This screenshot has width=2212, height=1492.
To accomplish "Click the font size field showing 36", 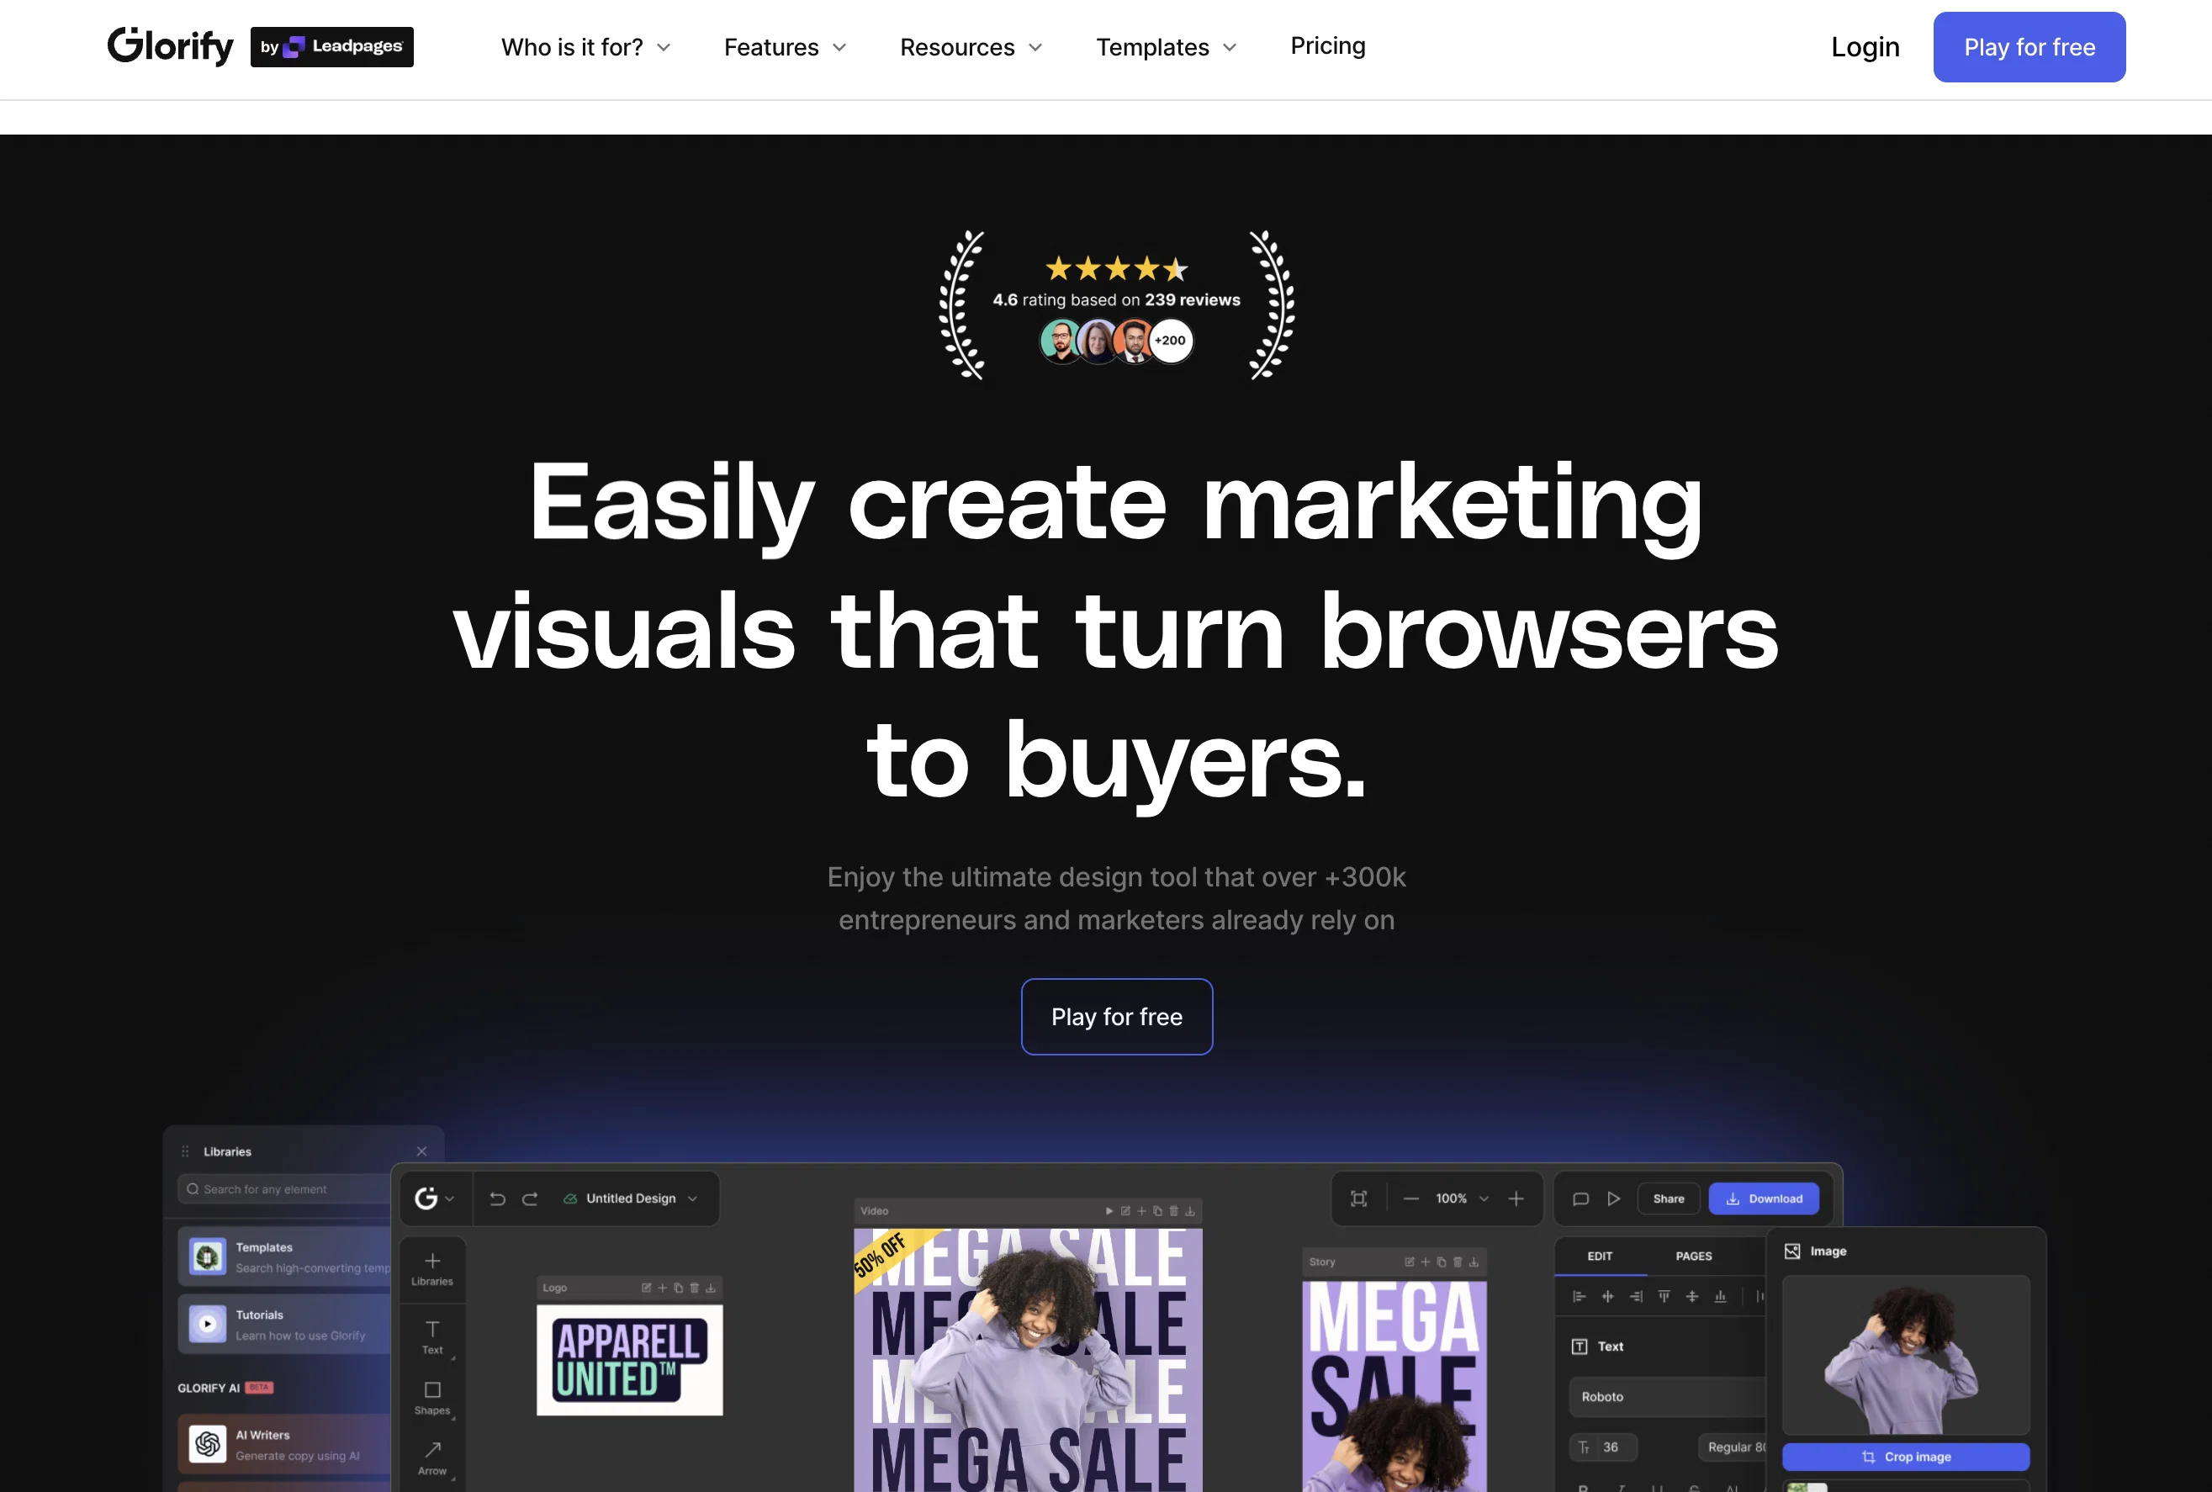I will click(1603, 1447).
